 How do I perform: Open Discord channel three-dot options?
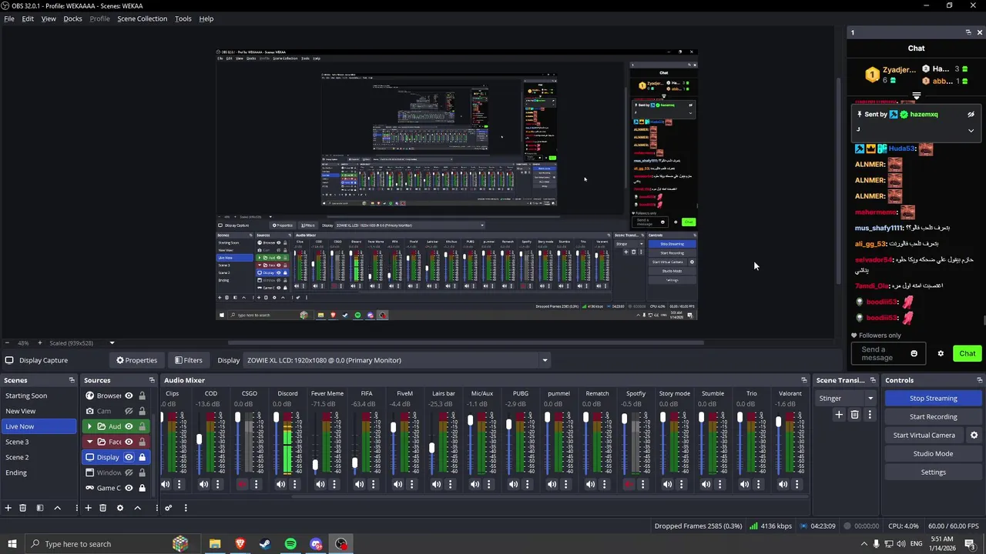click(294, 484)
